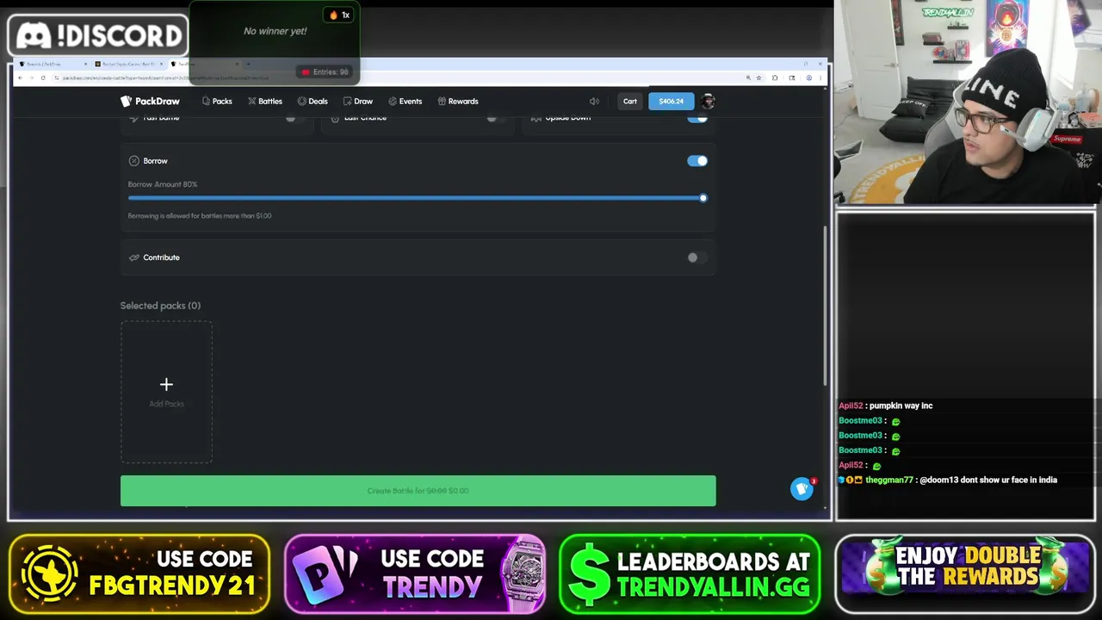Viewport: 1102px width, 620px height.
Task: Click the page vertical scrollbar
Action: click(x=826, y=306)
